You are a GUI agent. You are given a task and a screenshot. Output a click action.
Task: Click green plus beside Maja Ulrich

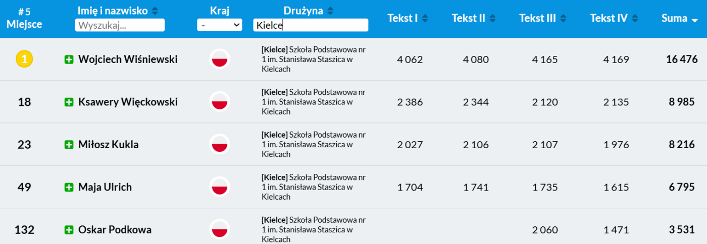click(69, 188)
